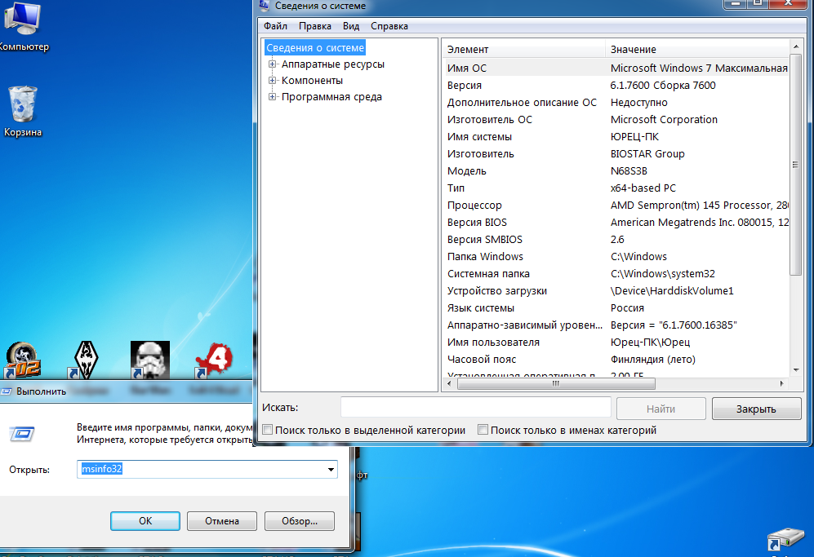Image resolution: width=814 pixels, height=557 pixels.
Task: Enable Поиск только в выделенной категории checkbox
Action: (267, 430)
